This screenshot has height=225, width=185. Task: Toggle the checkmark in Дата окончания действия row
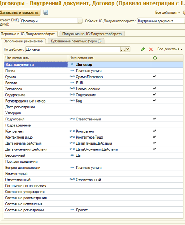154,149
